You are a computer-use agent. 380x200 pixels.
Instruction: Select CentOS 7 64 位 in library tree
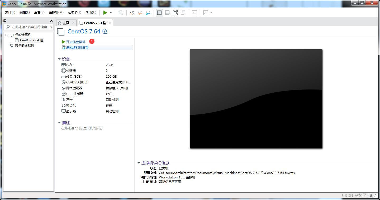pos(32,40)
